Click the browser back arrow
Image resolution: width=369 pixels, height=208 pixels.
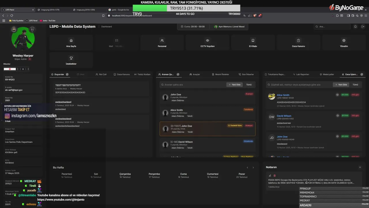point(3,16)
